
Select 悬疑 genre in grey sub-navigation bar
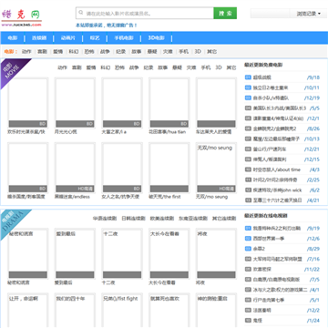coord(152,52)
